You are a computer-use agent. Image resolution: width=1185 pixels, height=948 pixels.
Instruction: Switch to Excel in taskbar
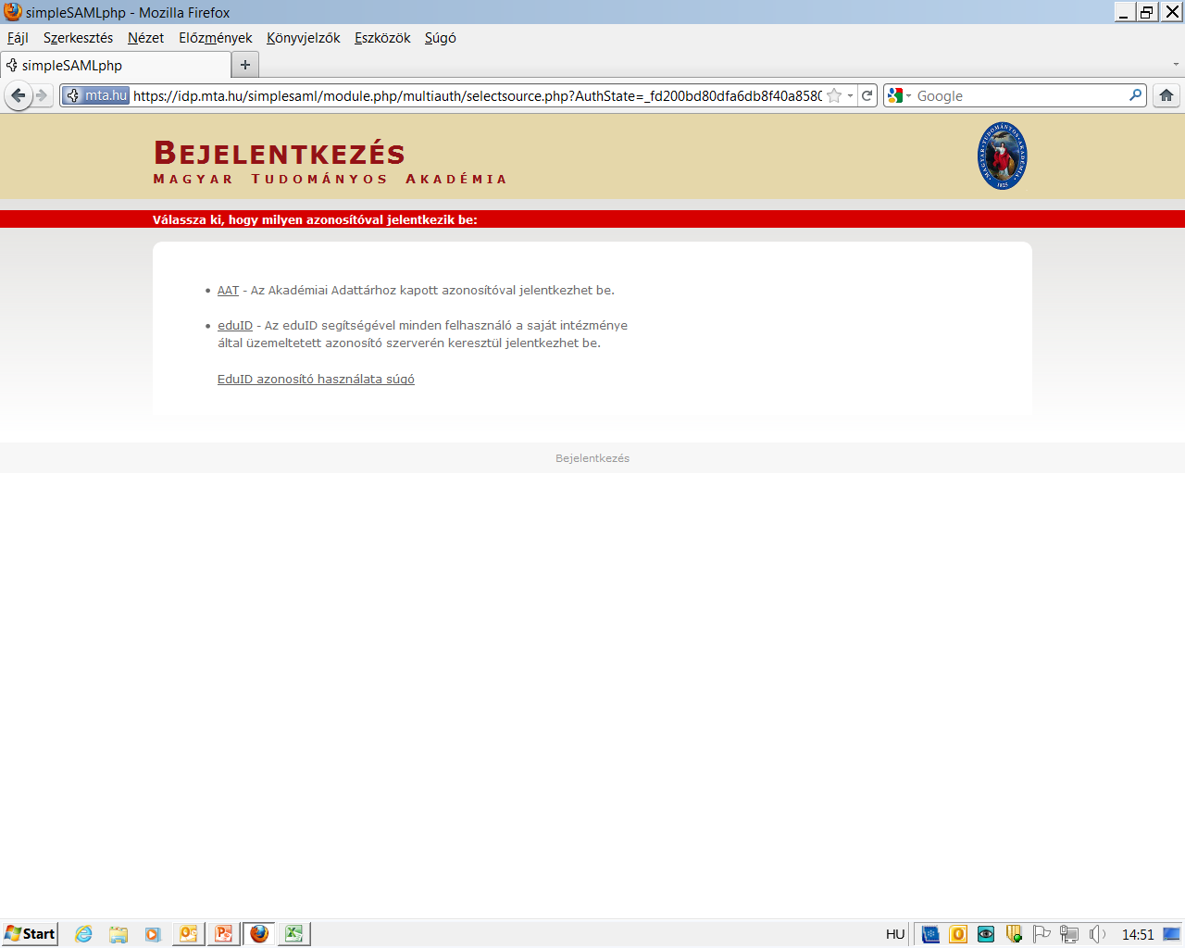(294, 934)
